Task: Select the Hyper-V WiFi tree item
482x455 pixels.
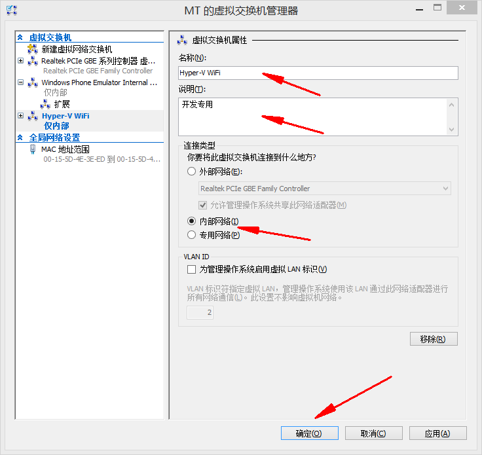Action: coord(65,116)
